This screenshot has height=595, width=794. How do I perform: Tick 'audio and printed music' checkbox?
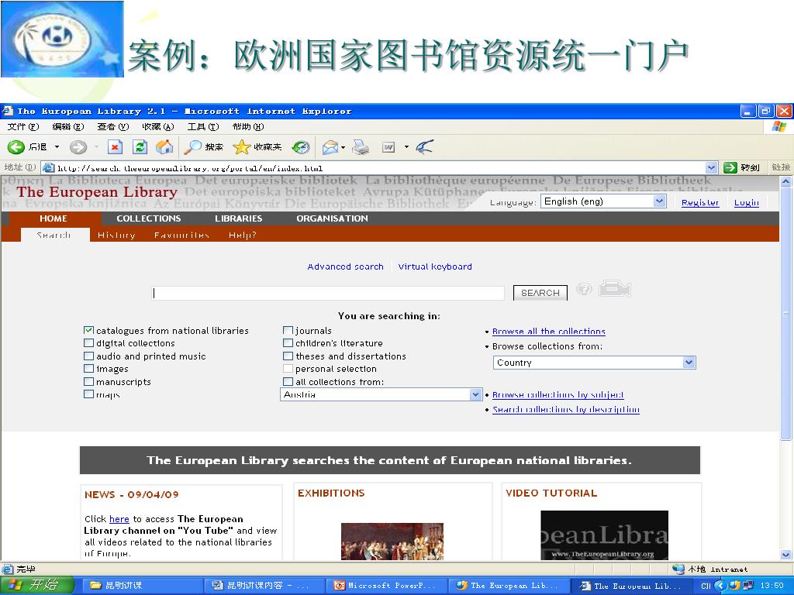tap(88, 356)
